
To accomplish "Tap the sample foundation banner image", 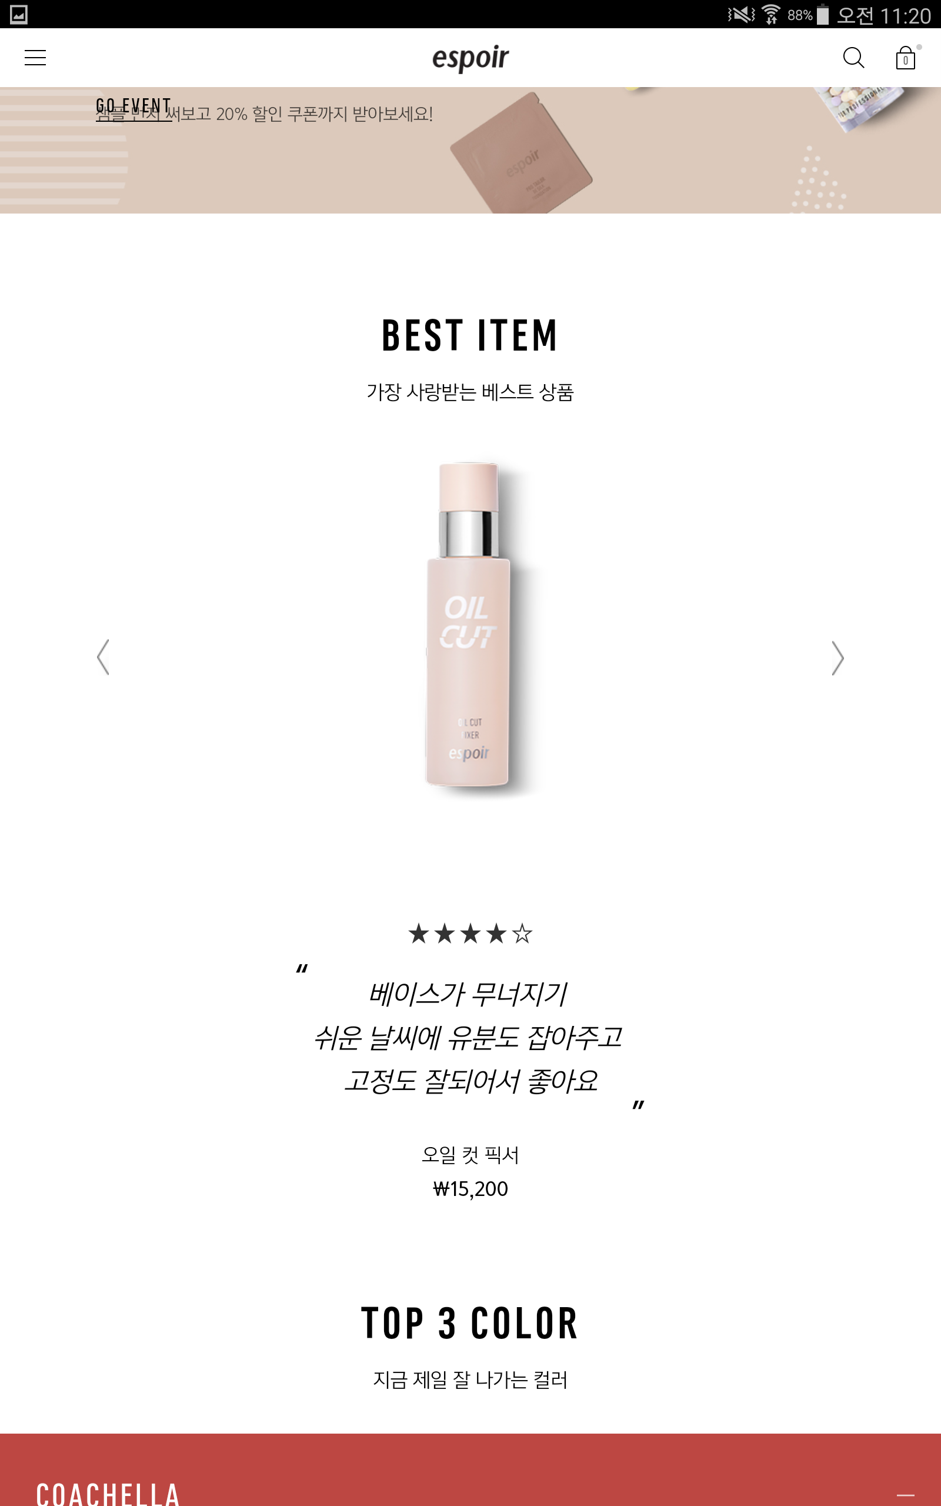I will pyautogui.click(x=521, y=154).
